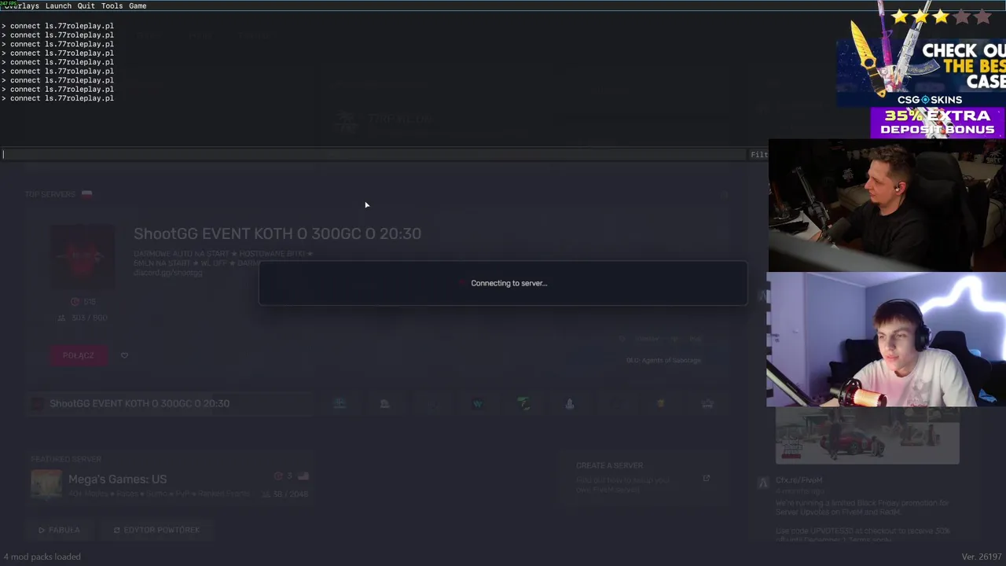Open the Launch menu

point(58,6)
